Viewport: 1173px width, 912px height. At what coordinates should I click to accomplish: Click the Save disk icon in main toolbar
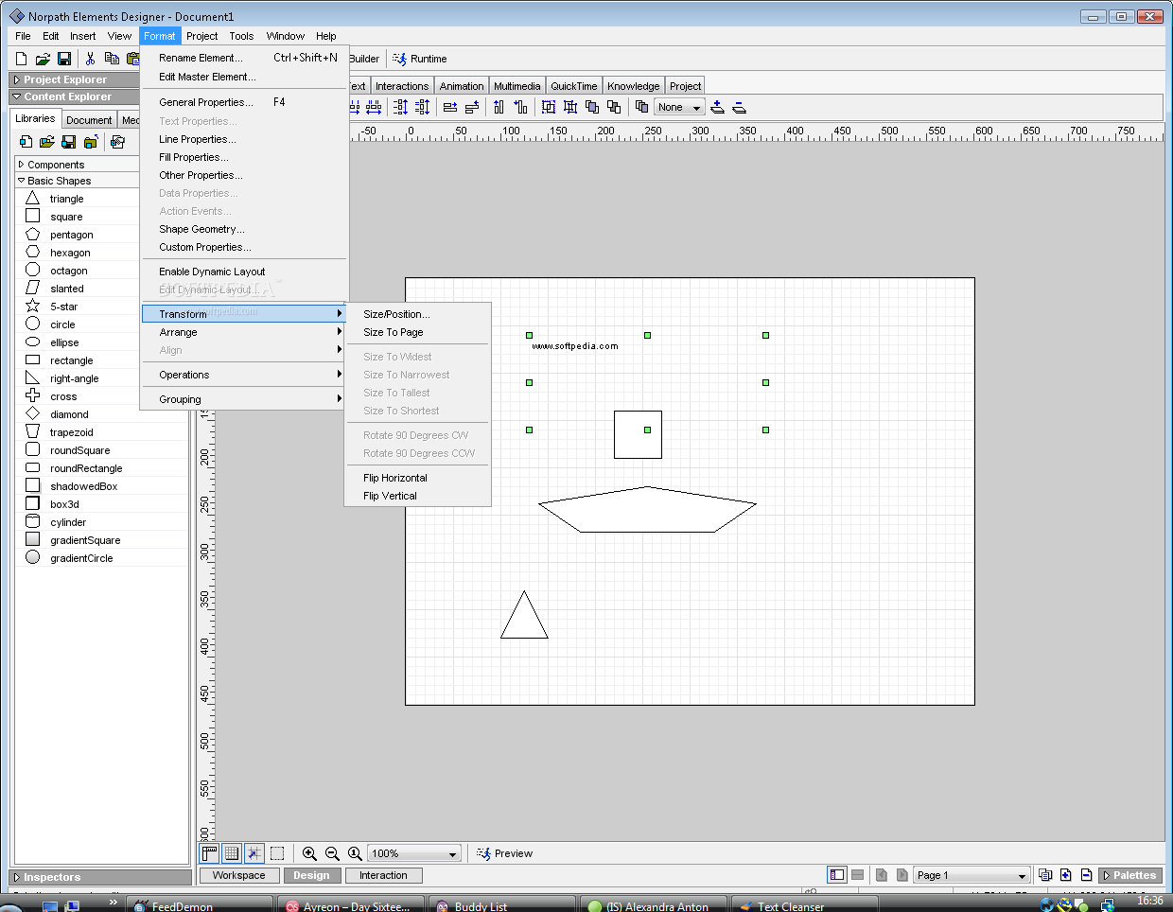pos(64,59)
